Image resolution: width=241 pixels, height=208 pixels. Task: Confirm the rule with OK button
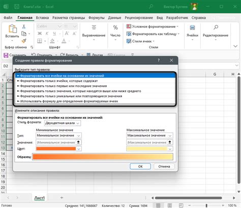click(140, 166)
